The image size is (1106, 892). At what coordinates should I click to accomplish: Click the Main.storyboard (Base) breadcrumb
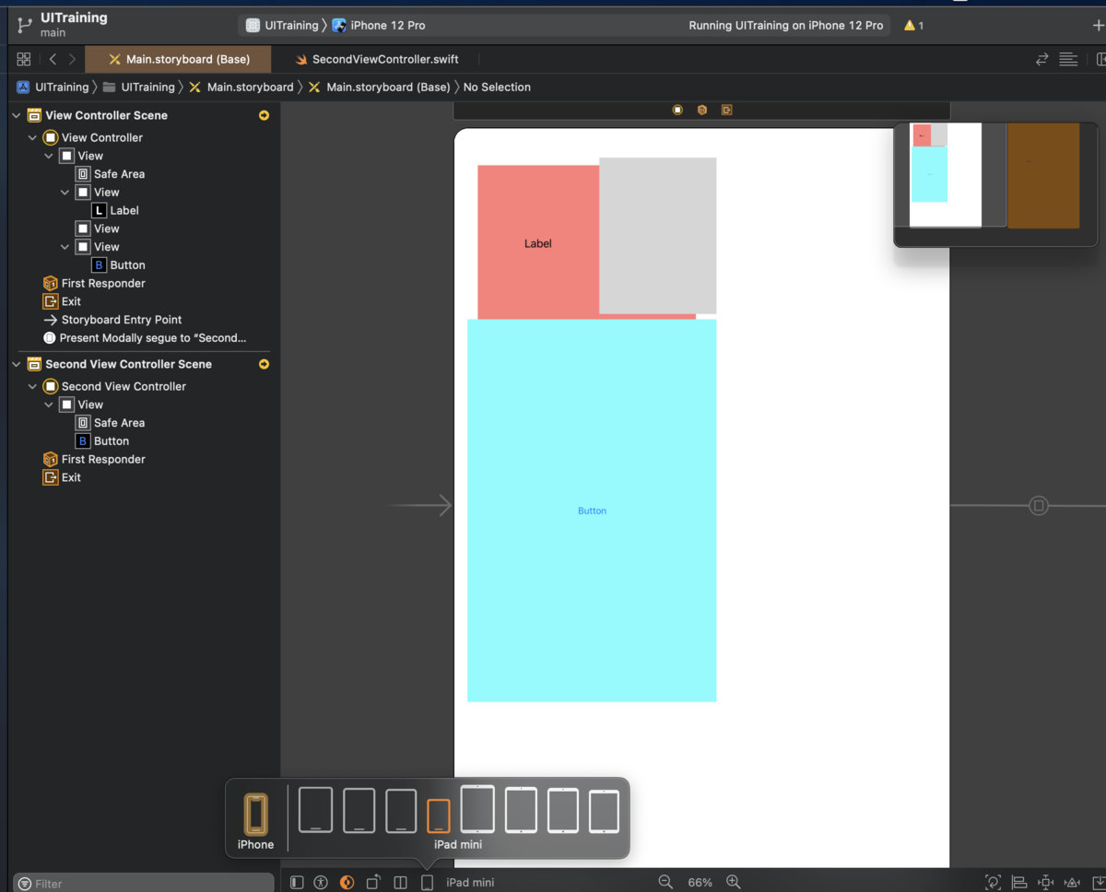(x=380, y=87)
